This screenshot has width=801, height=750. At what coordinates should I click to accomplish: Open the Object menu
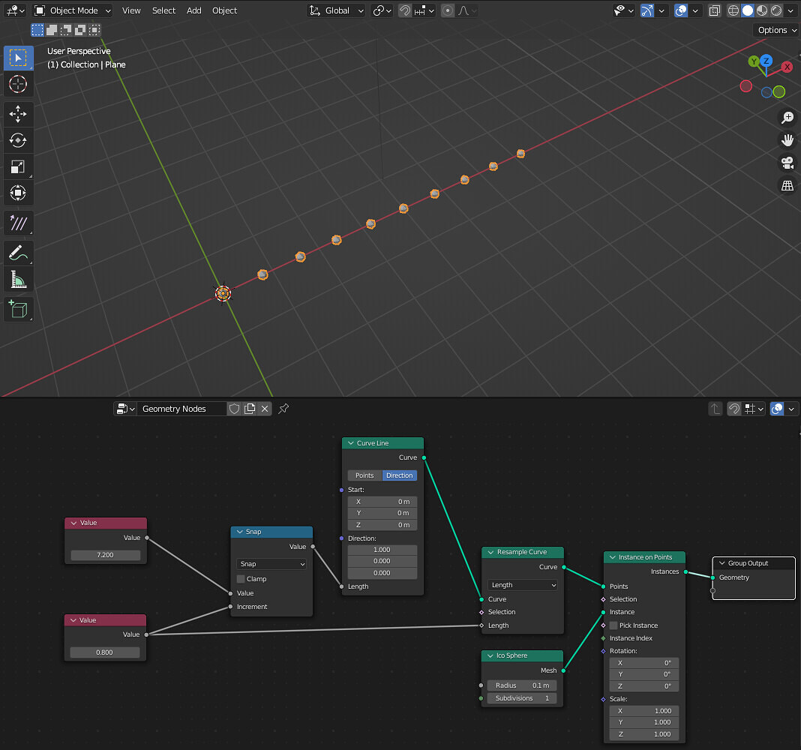(x=224, y=10)
